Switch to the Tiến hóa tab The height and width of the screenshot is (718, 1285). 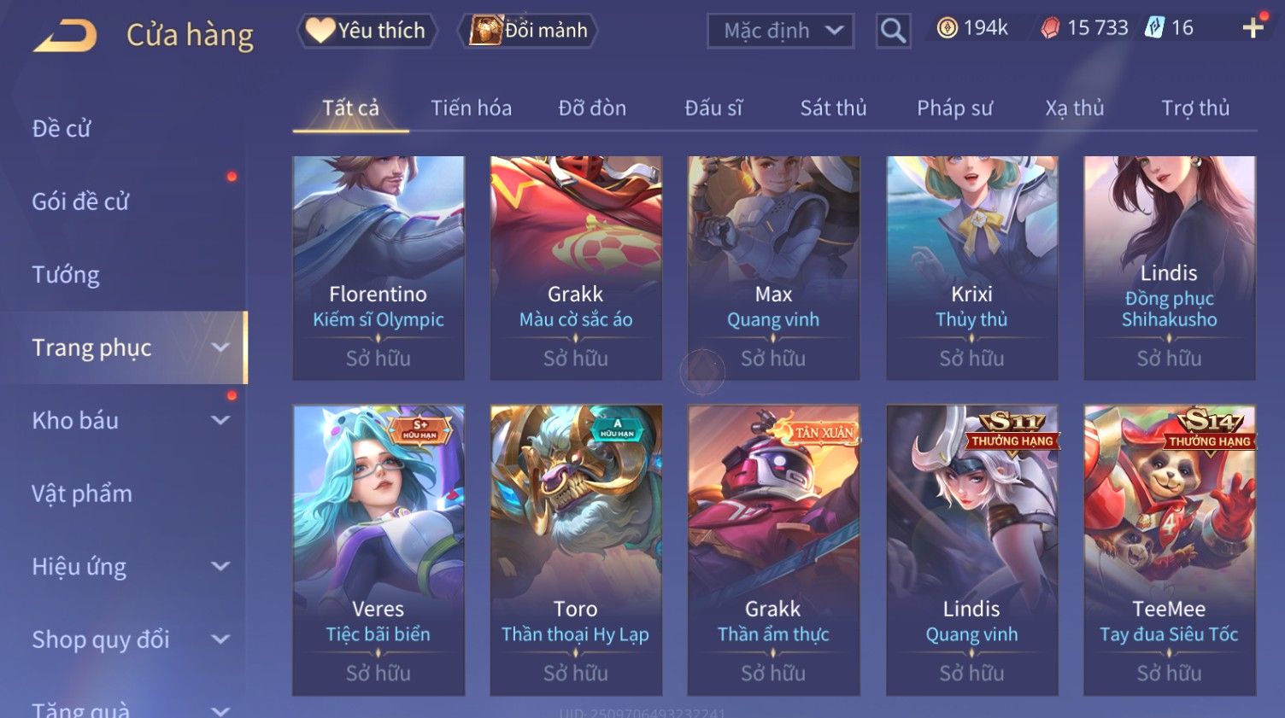pyautogui.click(x=471, y=108)
